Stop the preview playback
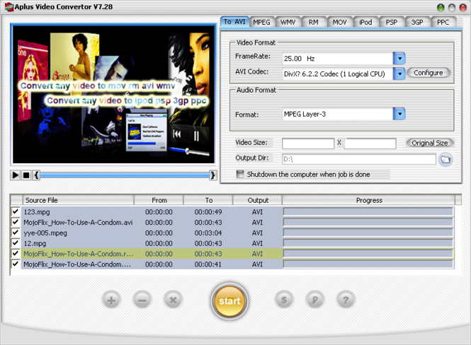 click(x=26, y=175)
